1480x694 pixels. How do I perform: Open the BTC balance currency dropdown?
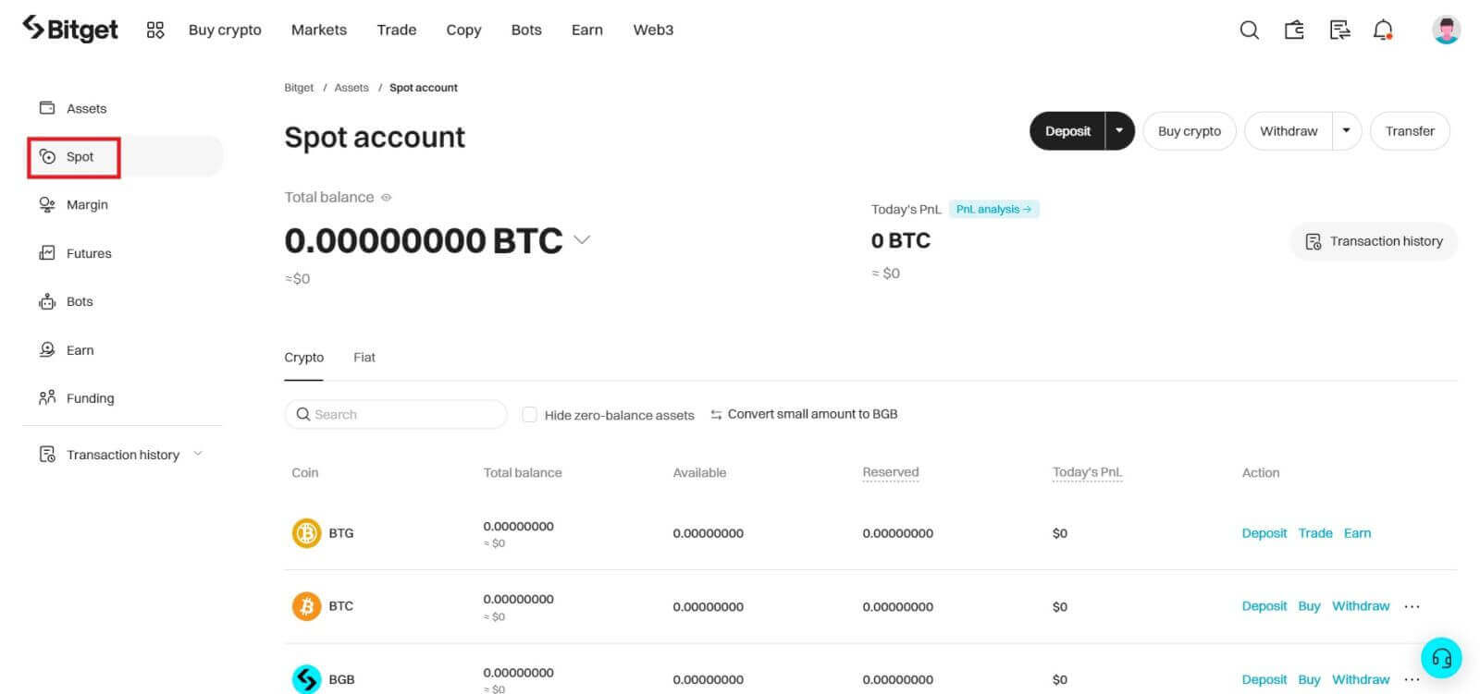[582, 240]
